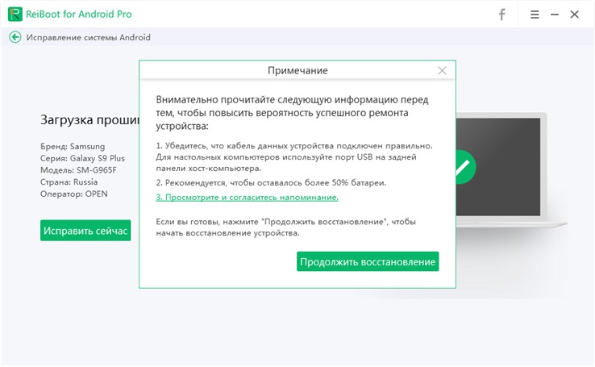The image size is (595, 367).
Task: Close the Примечание dialog
Action: click(x=442, y=71)
